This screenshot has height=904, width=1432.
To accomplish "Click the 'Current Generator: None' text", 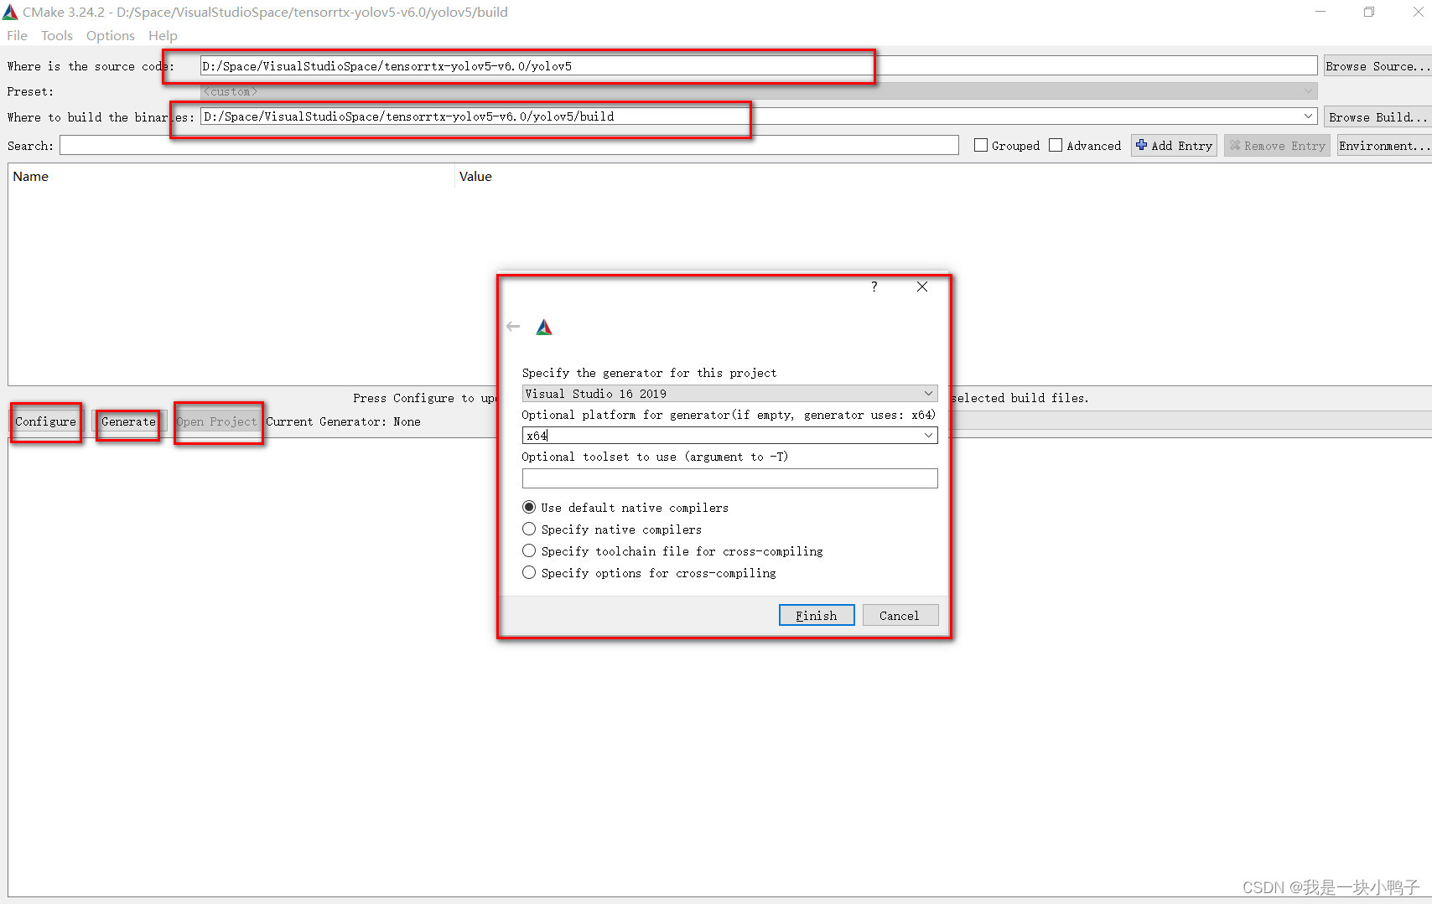I will point(343,421).
